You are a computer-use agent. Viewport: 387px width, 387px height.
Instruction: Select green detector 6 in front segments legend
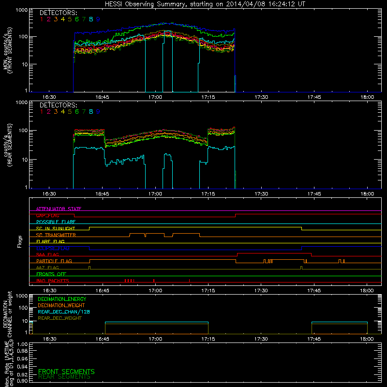tap(77, 19)
